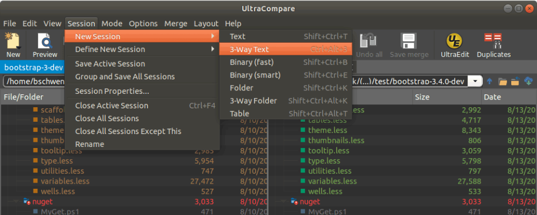
Task: Click left folder path input field
Action: [34, 82]
